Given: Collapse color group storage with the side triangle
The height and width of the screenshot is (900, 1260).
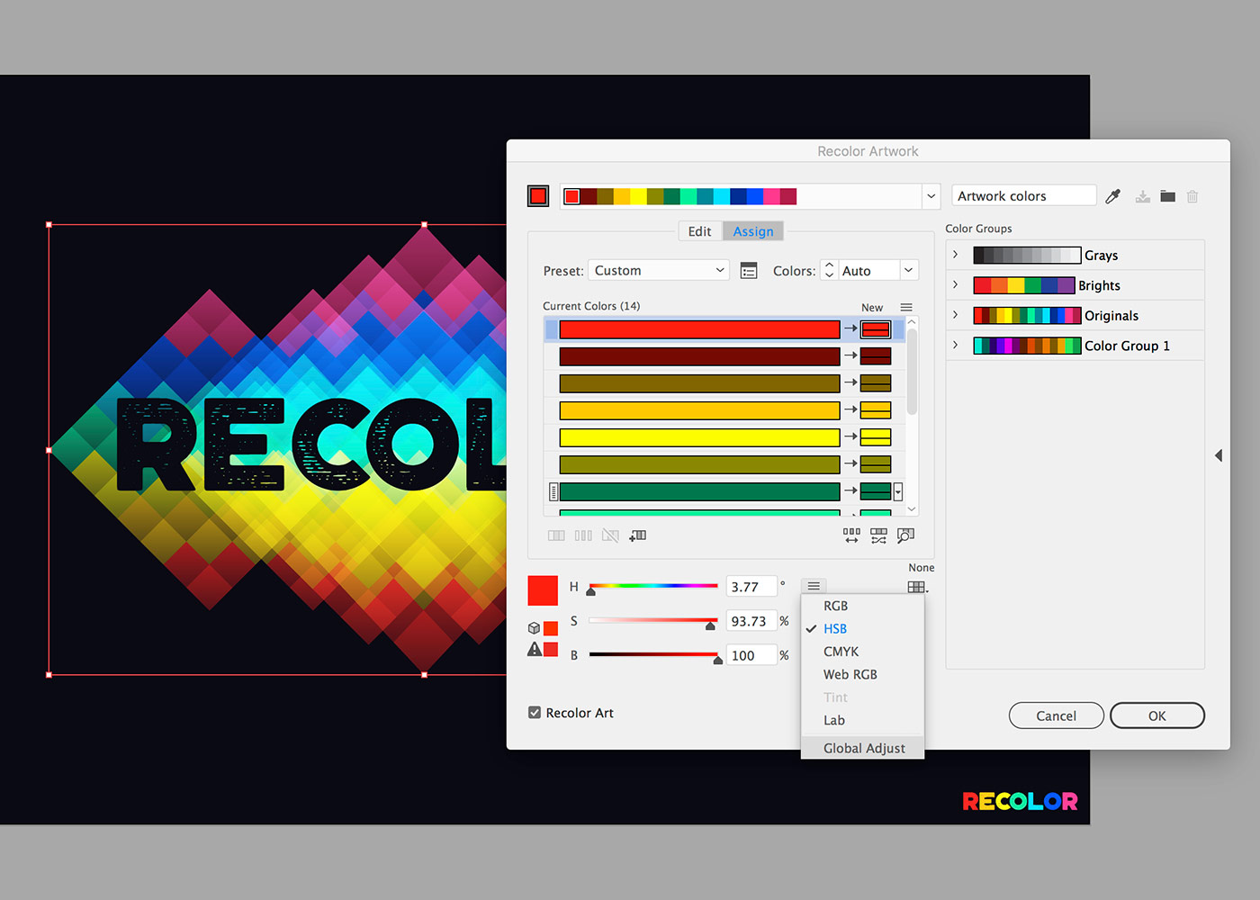Looking at the screenshot, I should point(1219,455).
